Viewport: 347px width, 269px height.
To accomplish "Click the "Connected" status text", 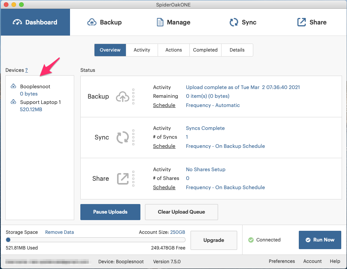I will click(269, 240).
